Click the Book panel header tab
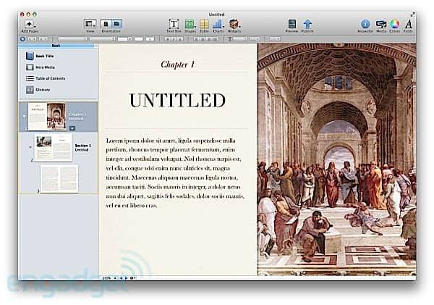The width and height of the screenshot is (434, 305). coord(56,46)
